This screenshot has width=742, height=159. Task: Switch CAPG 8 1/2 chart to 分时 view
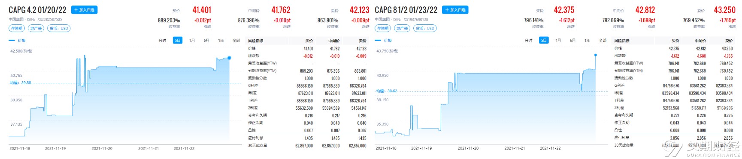click(x=528, y=41)
